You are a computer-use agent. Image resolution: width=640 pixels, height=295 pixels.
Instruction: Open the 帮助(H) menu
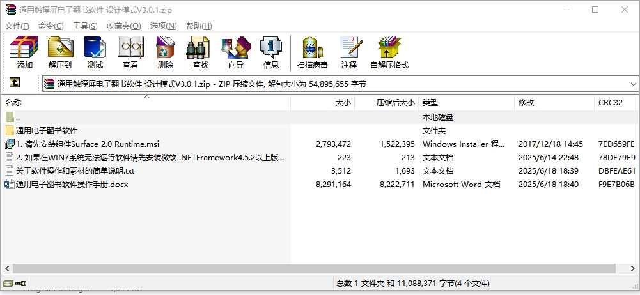[199, 26]
